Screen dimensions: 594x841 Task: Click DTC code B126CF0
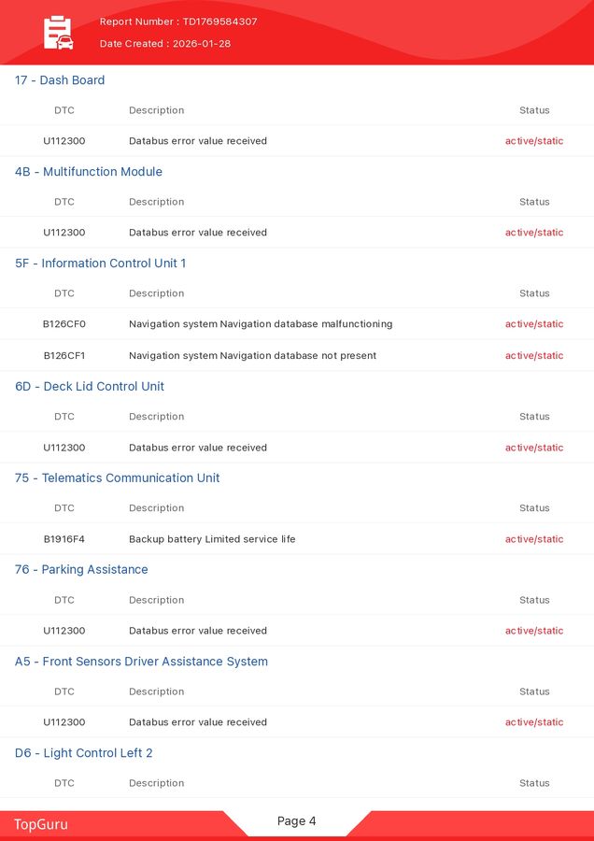click(64, 324)
